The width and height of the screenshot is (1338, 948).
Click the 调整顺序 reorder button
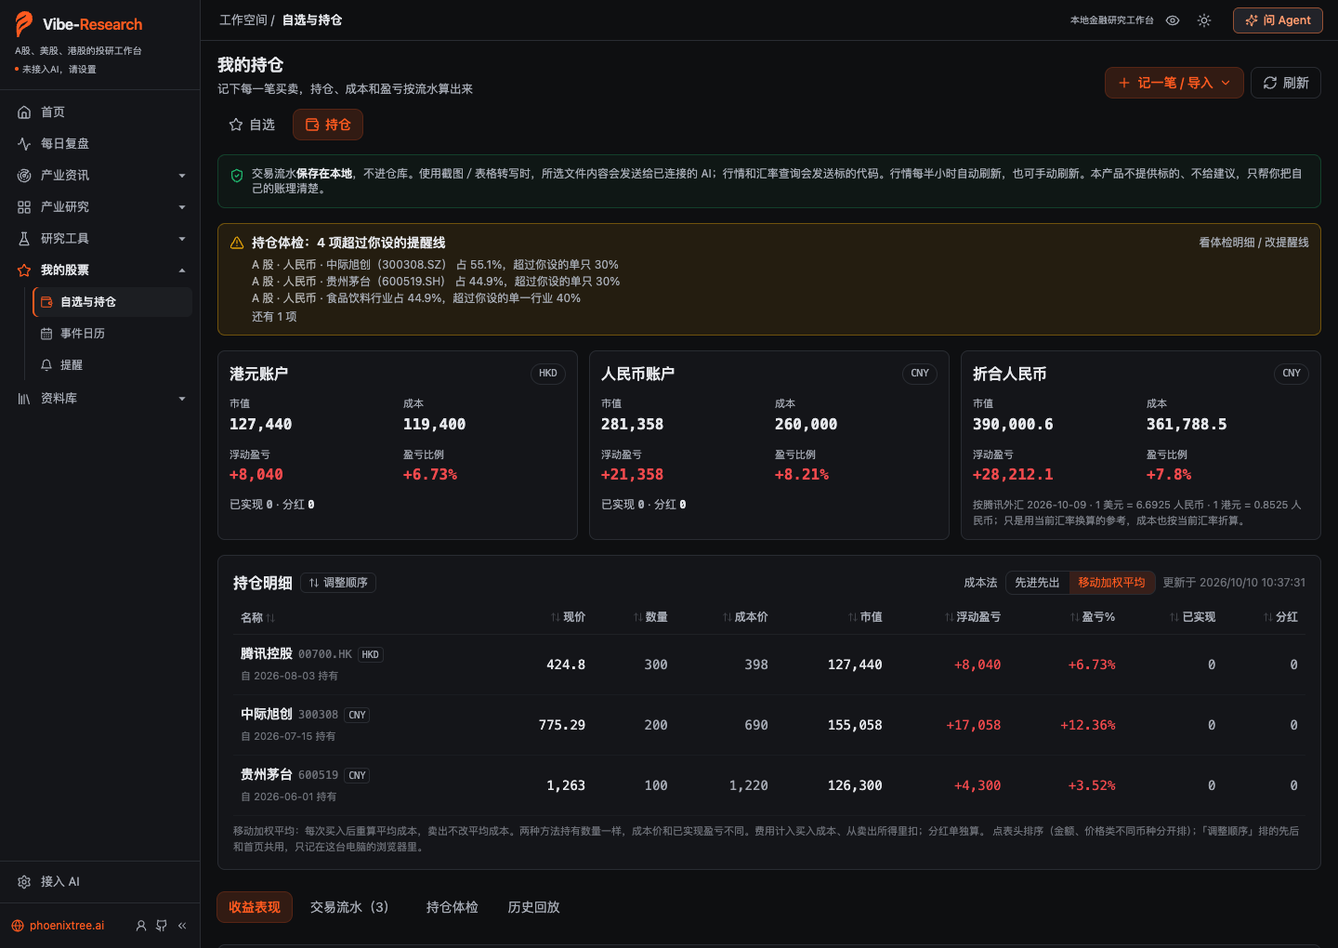point(338,583)
